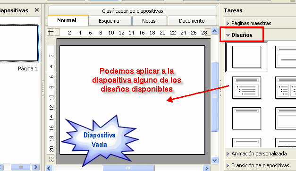The width and height of the screenshot is (296, 171).
Task: Apply the title and bulleted list layout
Action: [x=246, y=88]
